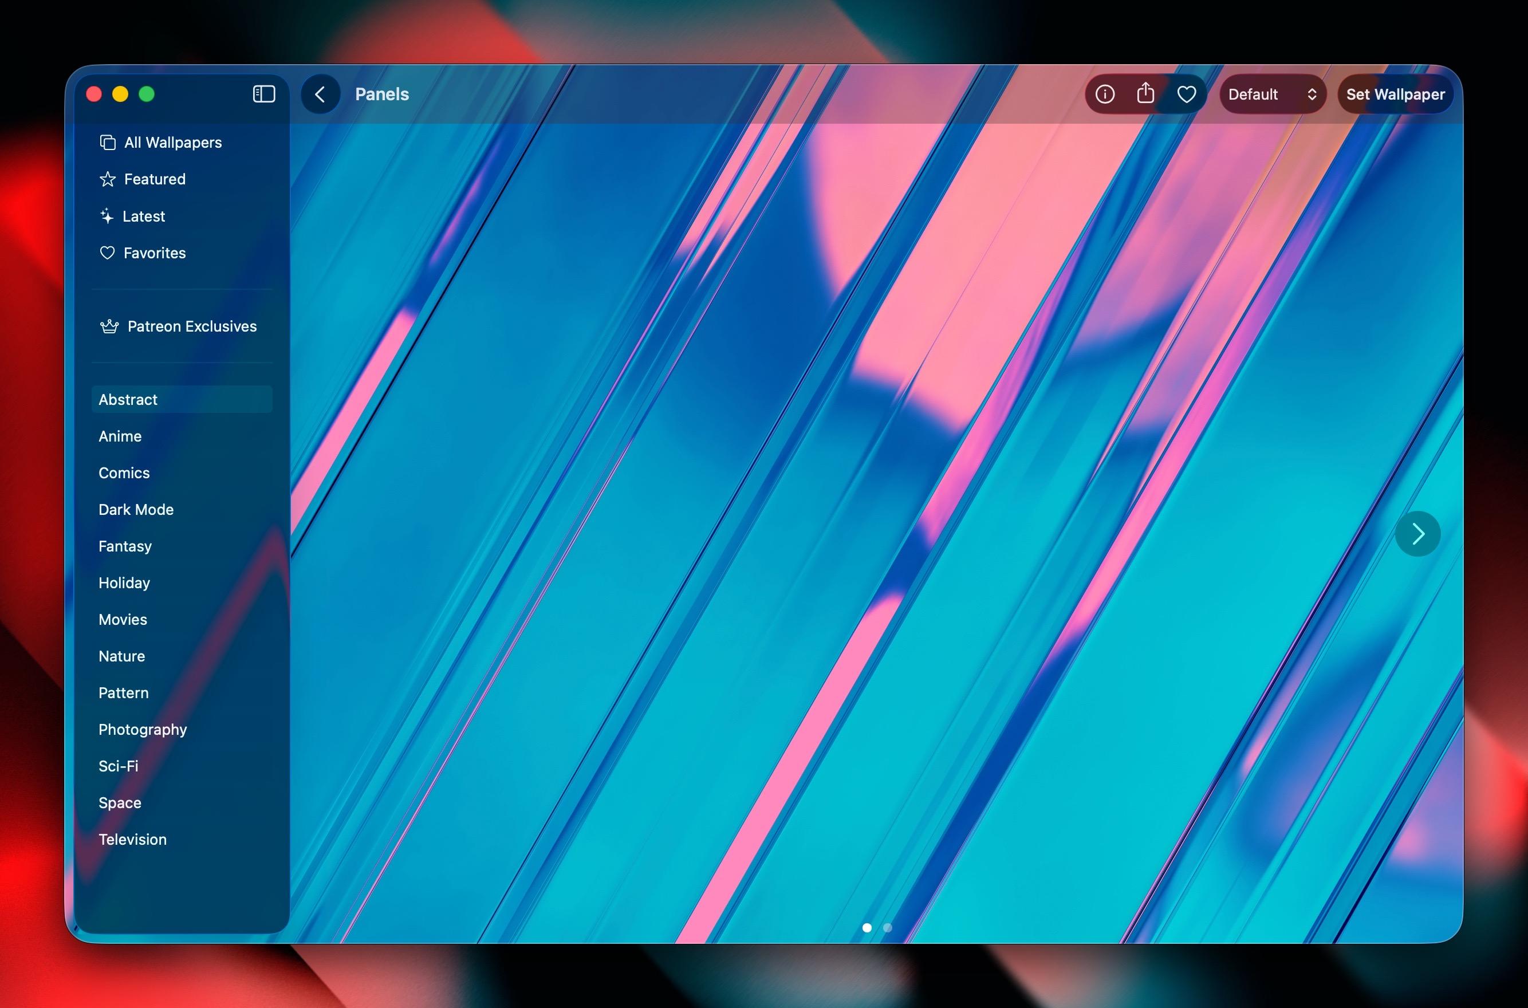Image resolution: width=1528 pixels, height=1008 pixels.
Task: Open Patreon Exclusives
Action: (x=182, y=326)
